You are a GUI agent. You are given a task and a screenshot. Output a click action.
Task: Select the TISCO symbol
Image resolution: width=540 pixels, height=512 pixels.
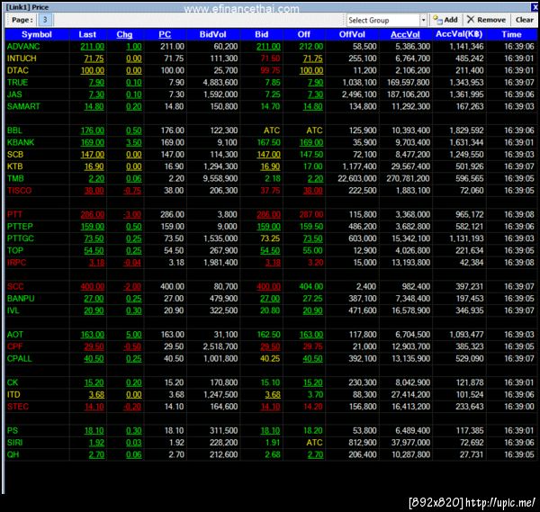pyautogui.click(x=19, y=191)
